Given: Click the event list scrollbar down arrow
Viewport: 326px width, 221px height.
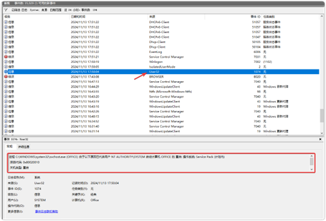Looking at the screenshot, I should (322, 133).
